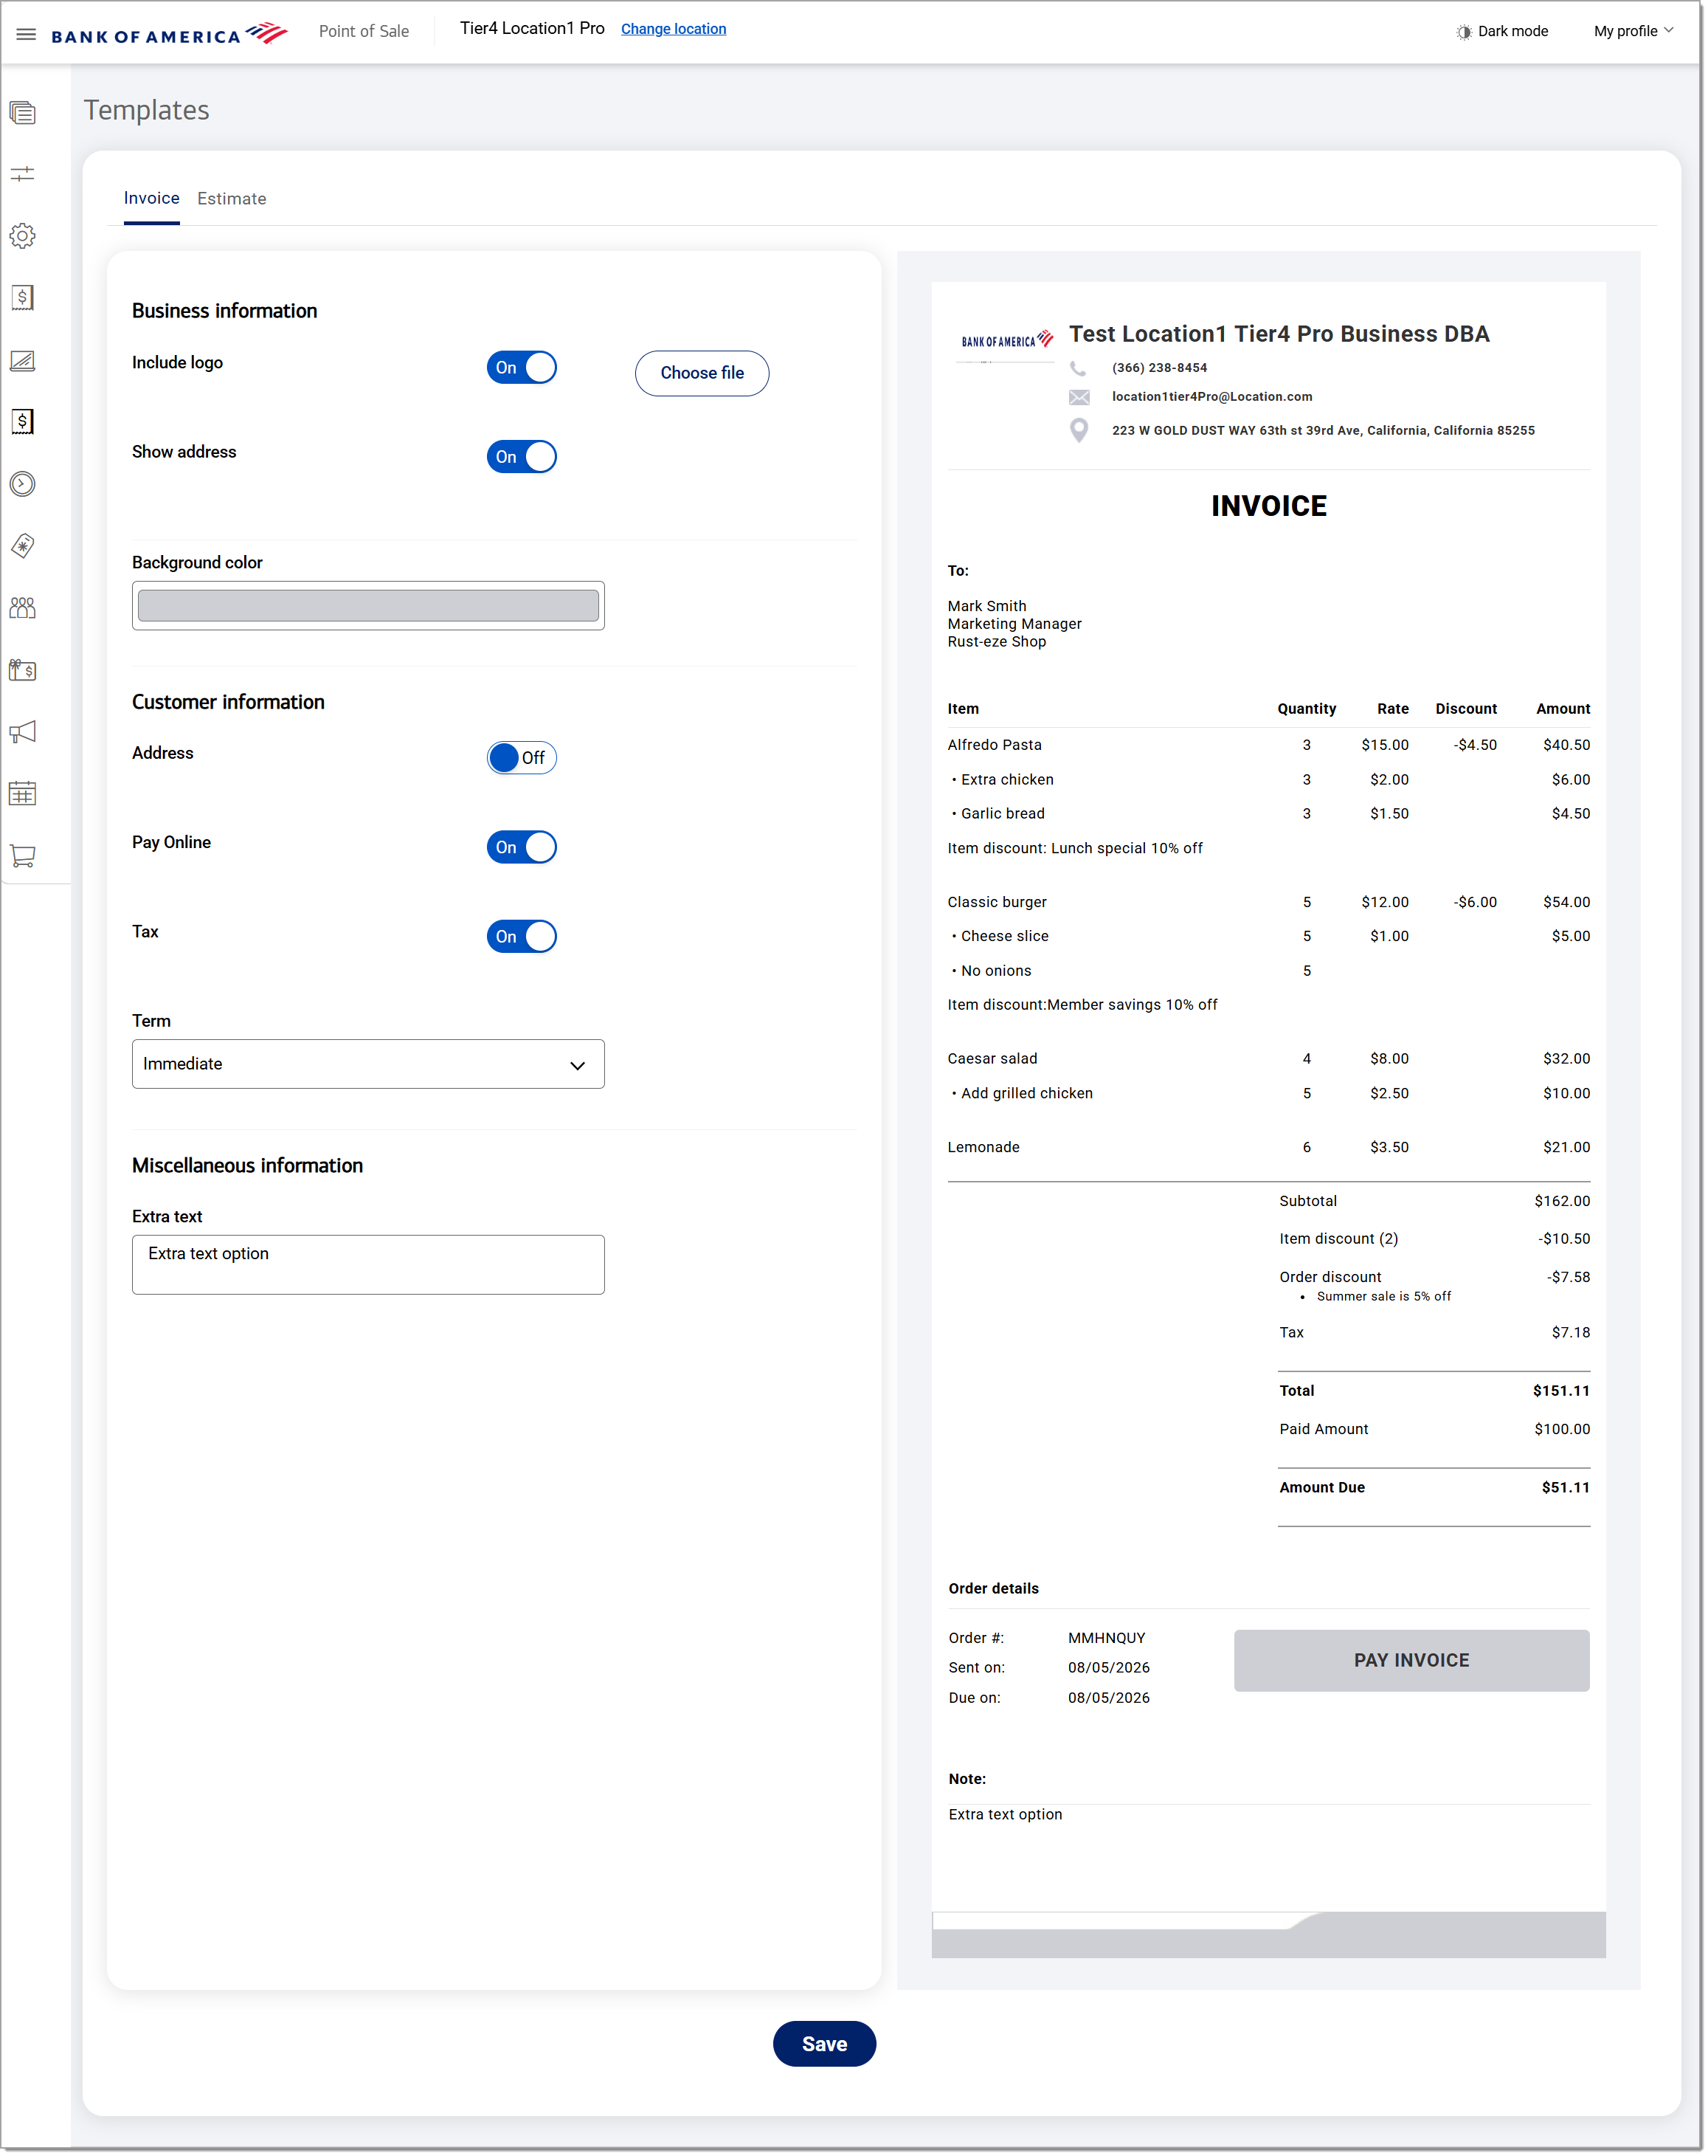Turn off the Include logo toggle
This screenshot has width=1708, height=2156.
click(522, 368)
